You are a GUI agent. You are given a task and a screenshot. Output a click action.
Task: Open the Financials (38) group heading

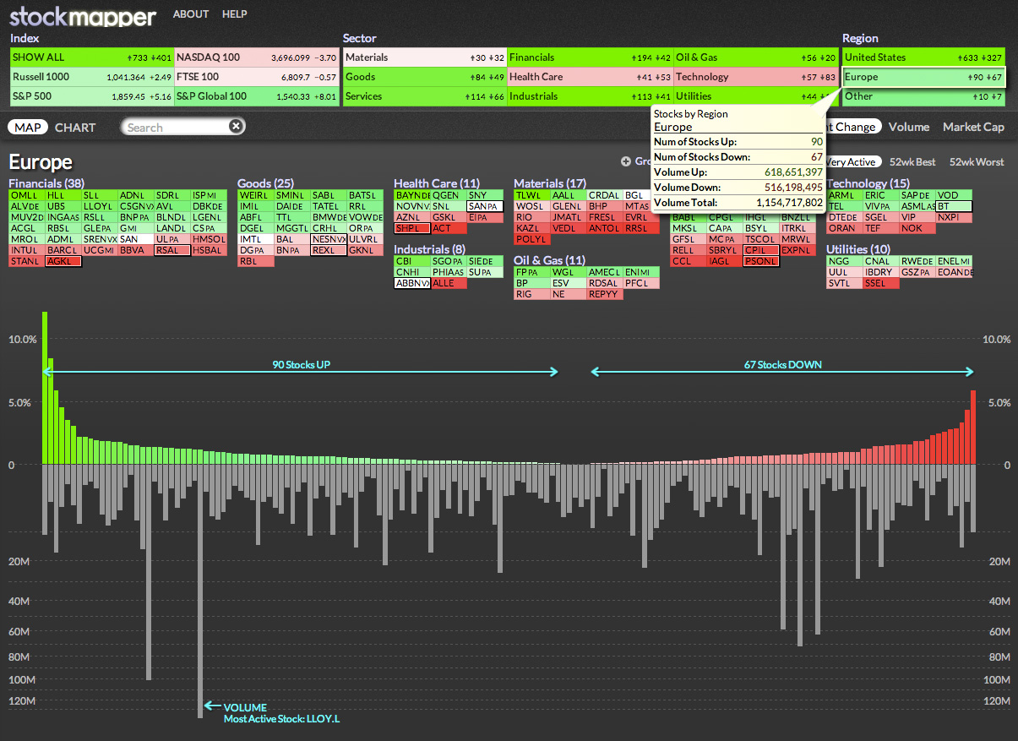pyautogui.click(x=46, y=183)
